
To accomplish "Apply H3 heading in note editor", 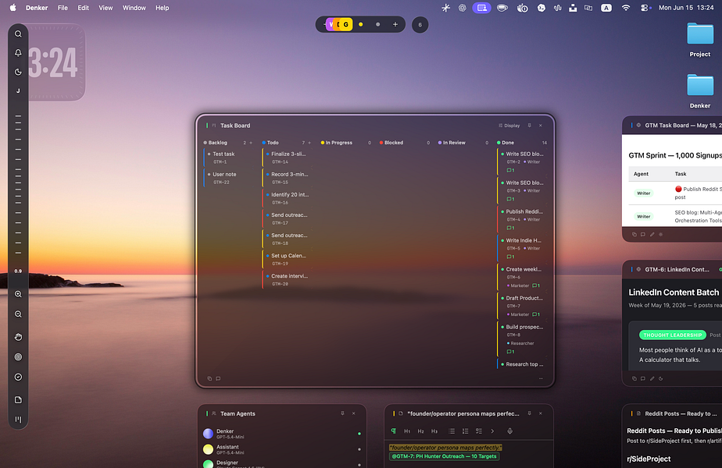I will (434, 431).
